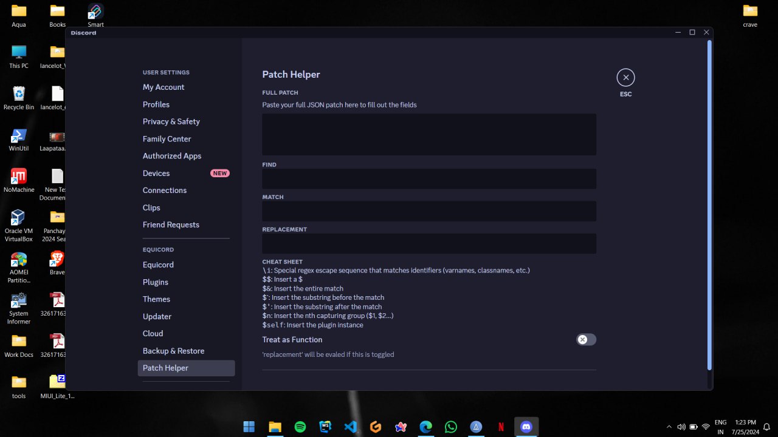This screenshot has height=437, width=778.
Task: Select the System Informer desktop icon
Action: click(x=19, y=308)
